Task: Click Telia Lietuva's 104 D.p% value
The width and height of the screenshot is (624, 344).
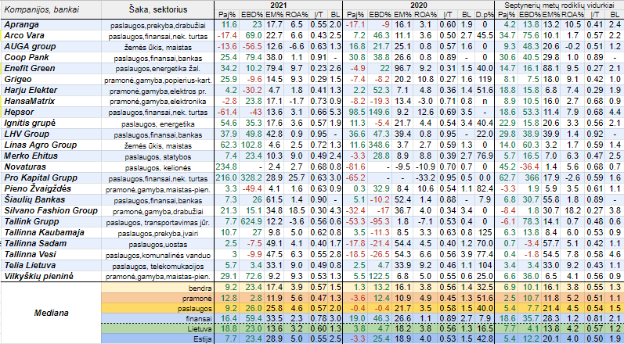Action: (x=485, y=265)
